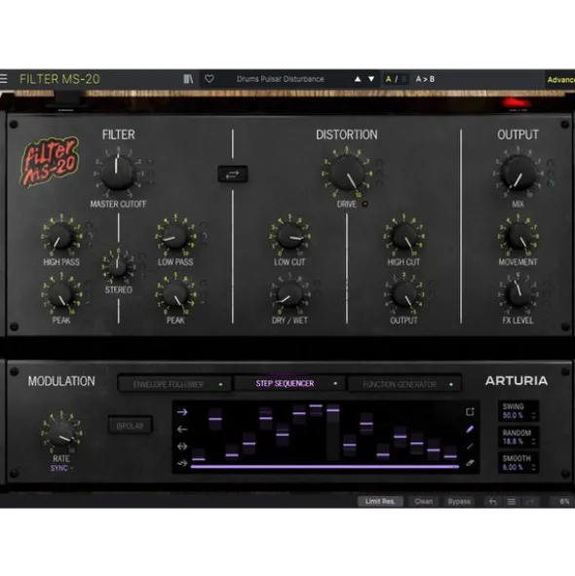Viewport: 575px width, 576px height.
Task: Click the FX Level knob
Action: tap(518, 295)
